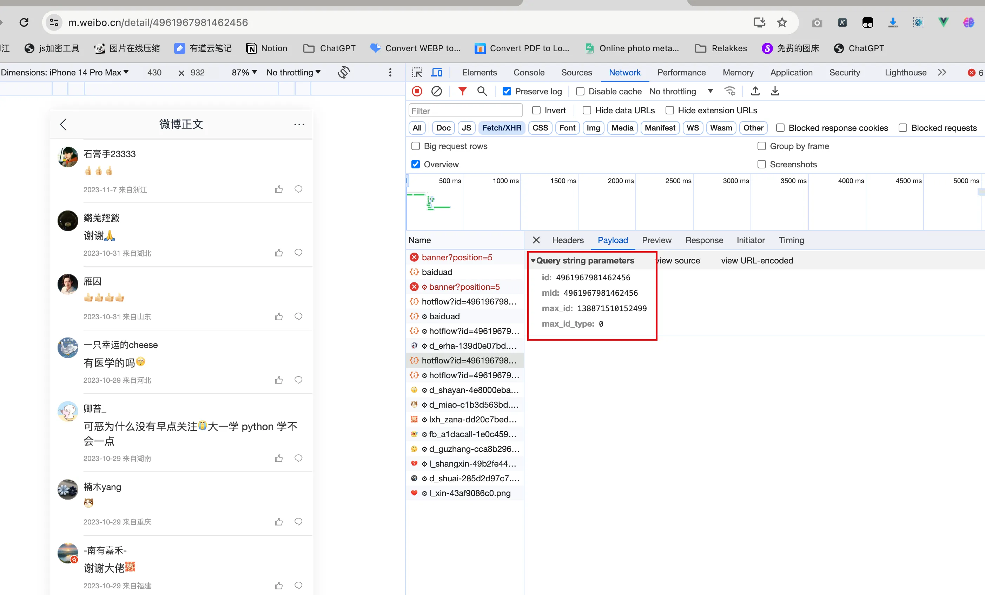Image resolution: width=985 pixels, height=595 pixels.
Task: Click the view URL-encoded link
Action: pos(757,261)
